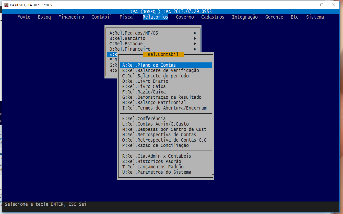Open the Estoq menu
The image size is (343, 214).
point(44,17)
